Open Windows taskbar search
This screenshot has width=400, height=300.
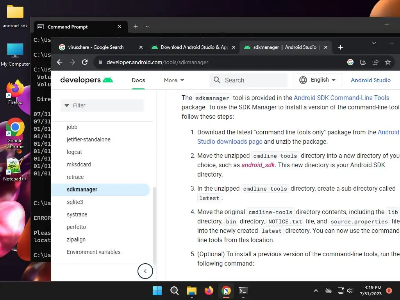(x=175, y=291)
